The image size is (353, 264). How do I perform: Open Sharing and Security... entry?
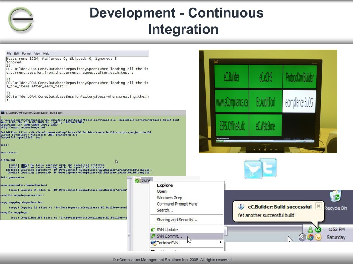point(177,220)
